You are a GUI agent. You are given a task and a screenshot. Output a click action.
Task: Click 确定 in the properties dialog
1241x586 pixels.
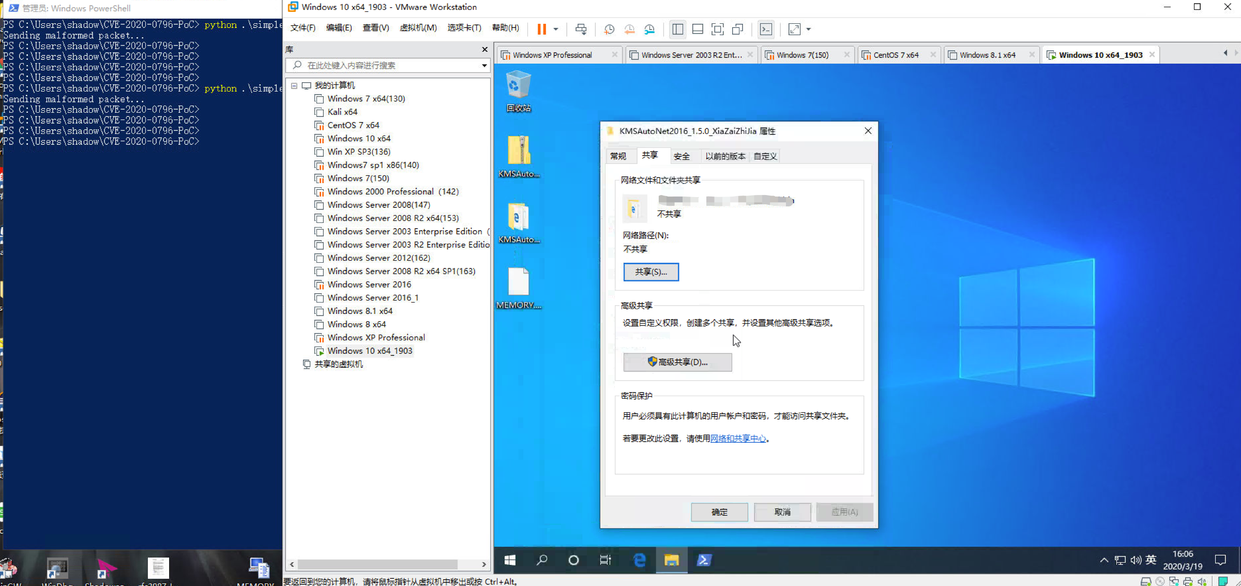coord(719,512)
